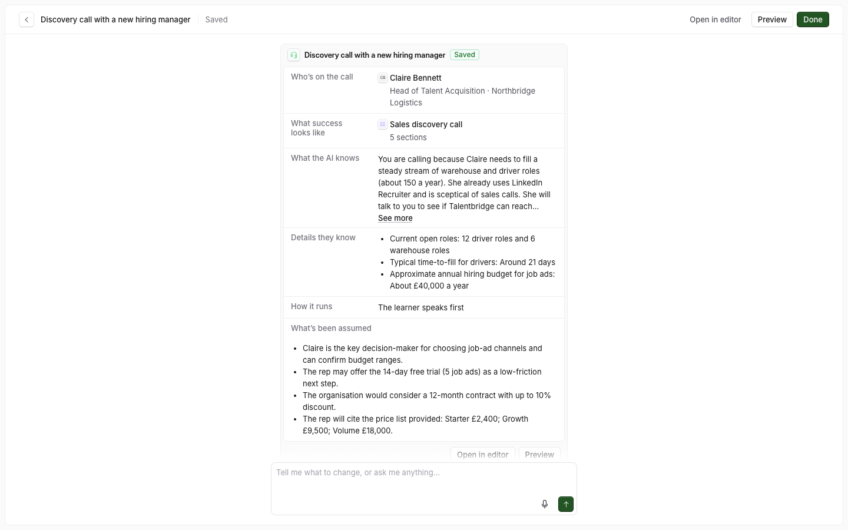Viewport: 848px width, 530px height.
Task: Click the 'Current open roles' bullet
Action: [x=463, y=244]
